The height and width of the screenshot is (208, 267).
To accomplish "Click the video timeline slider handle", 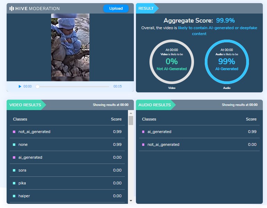I will [x=38, y=86].
